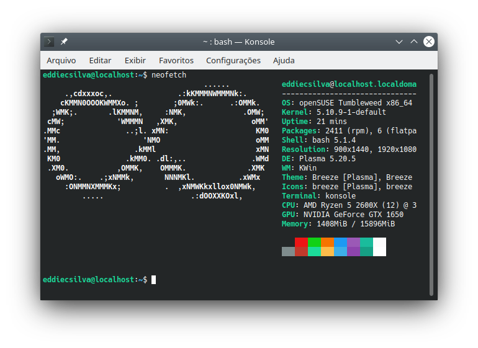Click the bright red swatch in top row
Image resolution: width=478 pixels, height=348 pixels.
tap(301, 242)
